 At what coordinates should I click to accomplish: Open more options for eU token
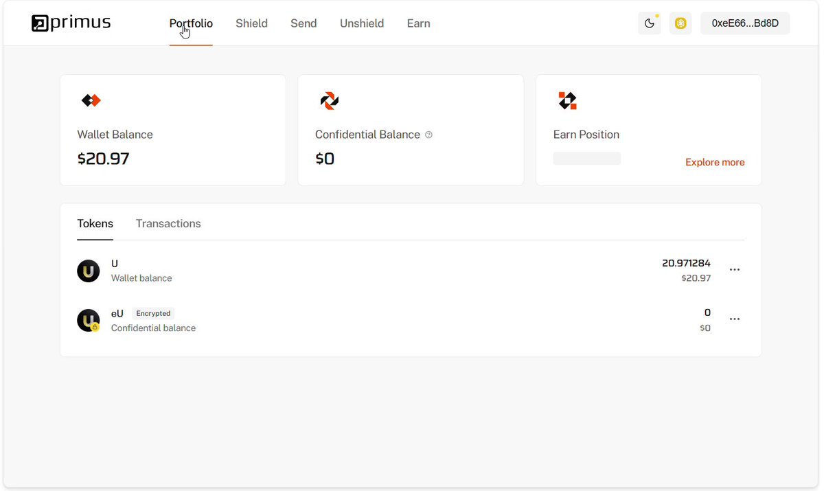point(735,319)
